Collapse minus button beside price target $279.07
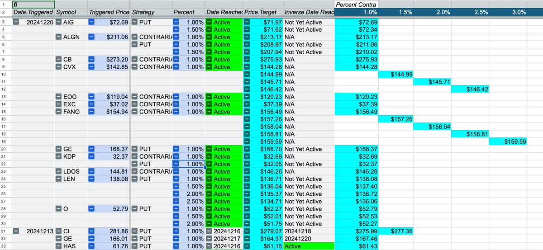 [247, 231]
